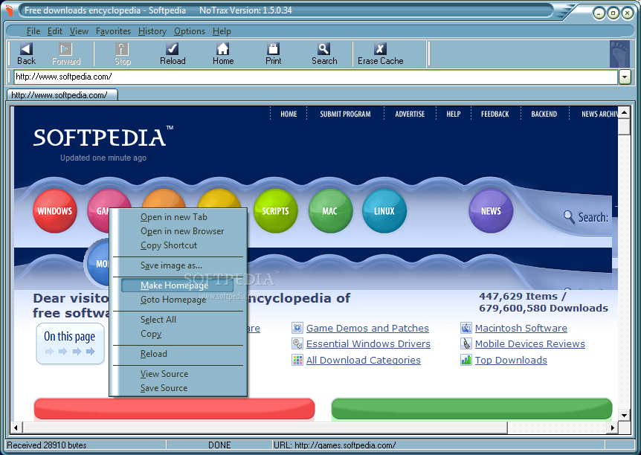The height and width of the screenshot is (455, 641).
Task: Click the Essential Windows Drivers icon
Action: pyautogui.click(x=297, y=343)
